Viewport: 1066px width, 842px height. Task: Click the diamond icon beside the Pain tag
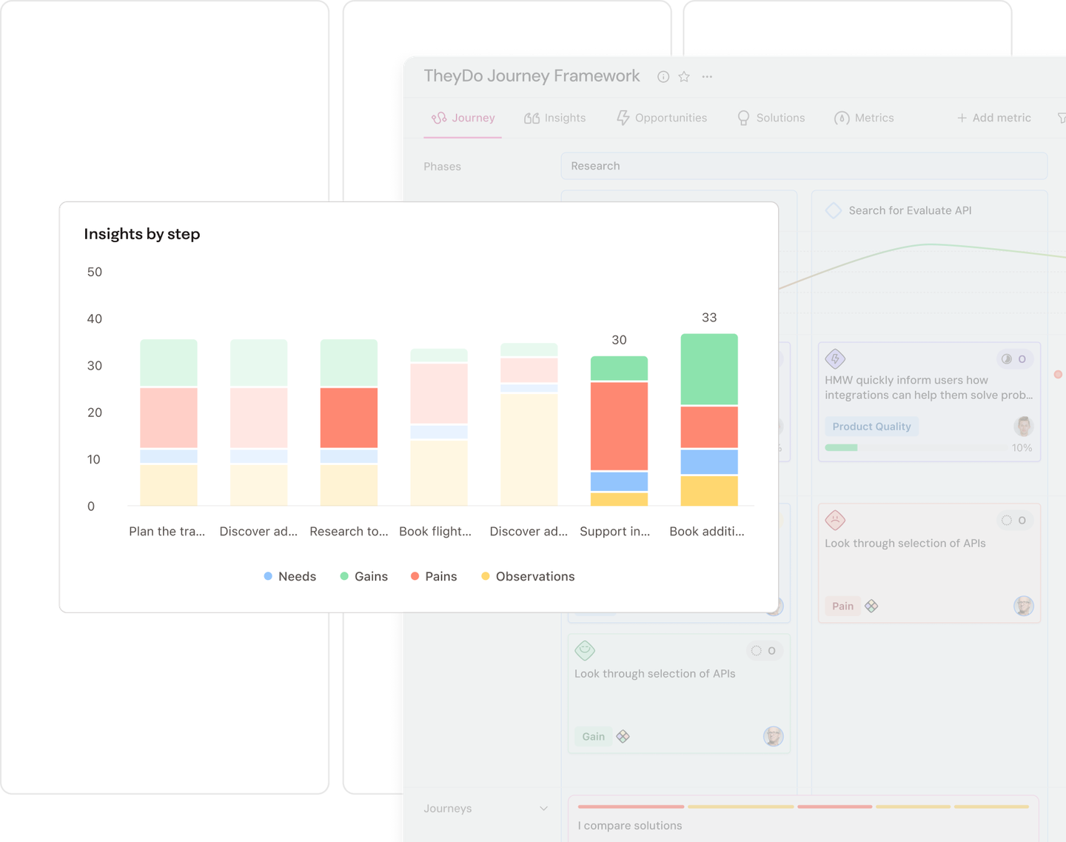[871, 607]
